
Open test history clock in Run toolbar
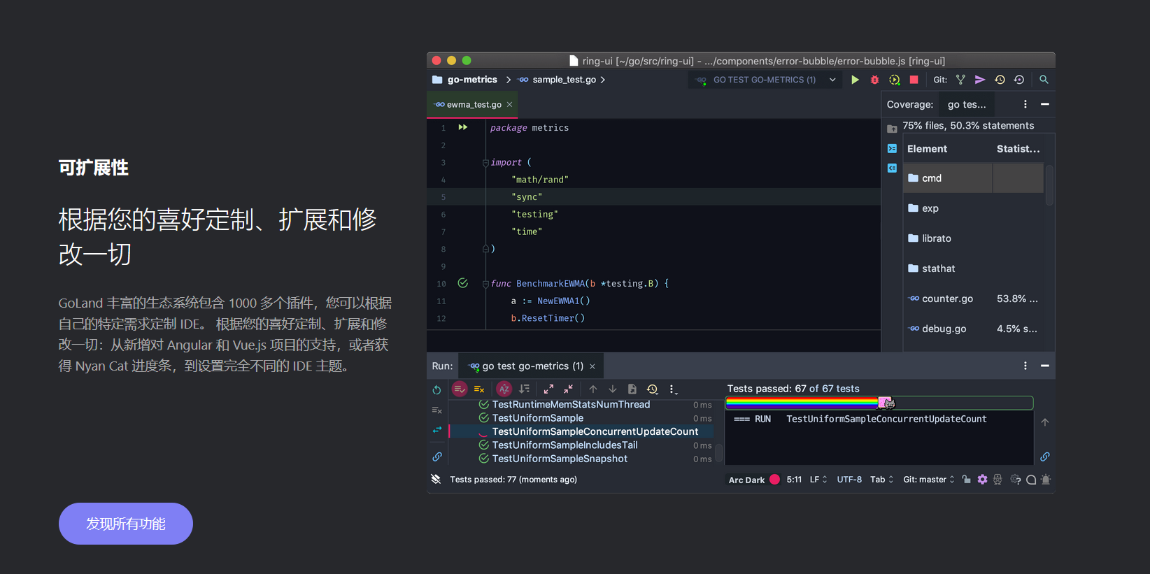(x=652, y=389)
